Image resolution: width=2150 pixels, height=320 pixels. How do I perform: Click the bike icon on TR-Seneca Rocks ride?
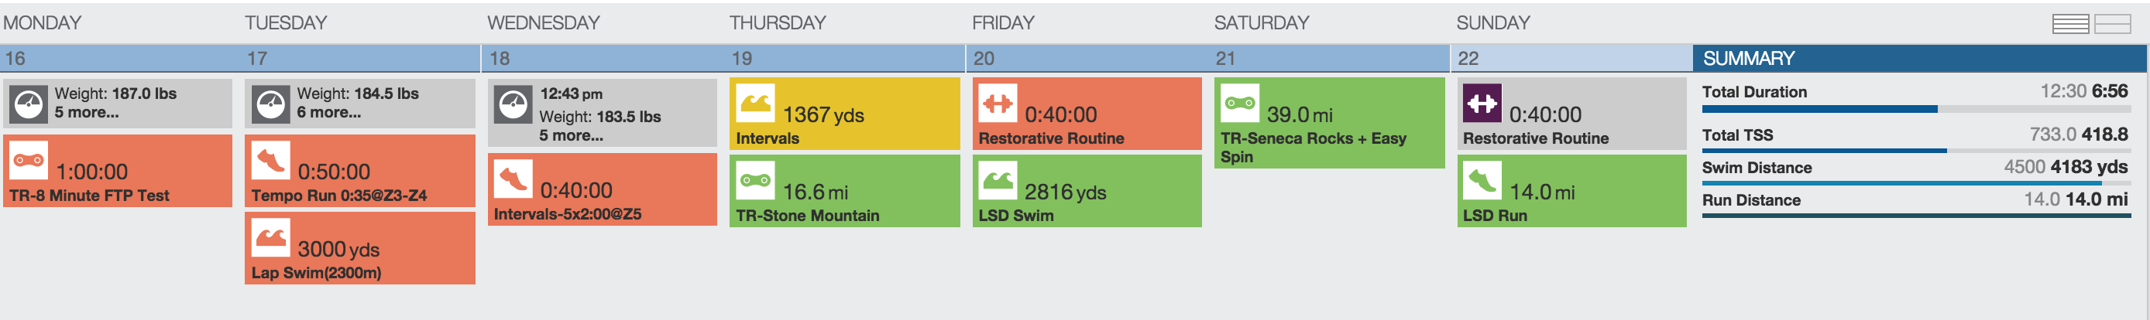pyautogui.click(x=1239, y=103)
